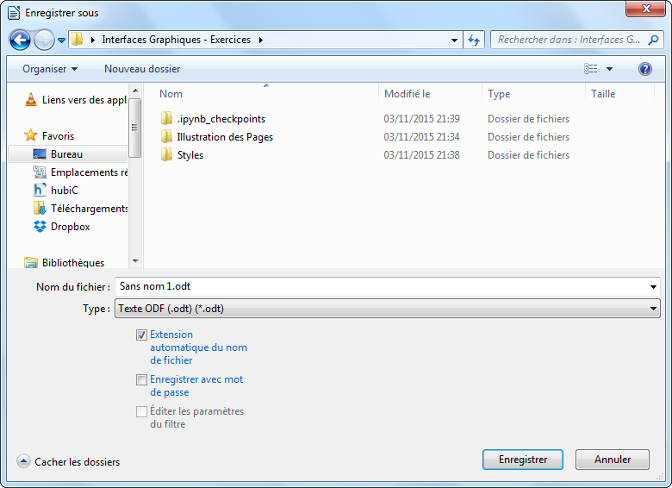Click the view mode icon in toolbar
The width and height of the screenshot is (672, 488).
(591, 69)
